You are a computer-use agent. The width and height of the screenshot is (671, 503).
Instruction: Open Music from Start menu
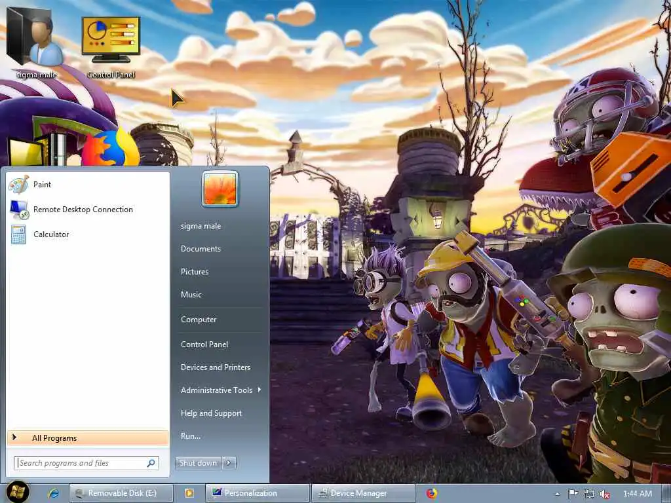[x=191, y=294]
